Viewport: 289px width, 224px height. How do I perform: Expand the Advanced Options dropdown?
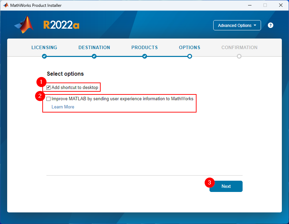coord(237,25)
